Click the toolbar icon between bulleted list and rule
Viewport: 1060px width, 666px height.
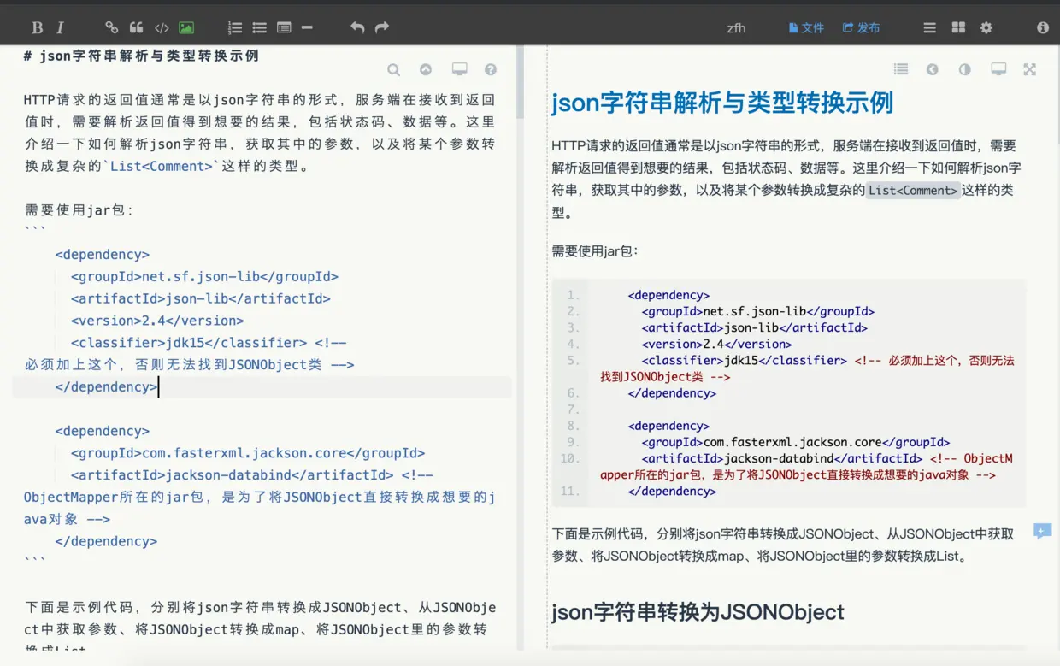point(284,27)
